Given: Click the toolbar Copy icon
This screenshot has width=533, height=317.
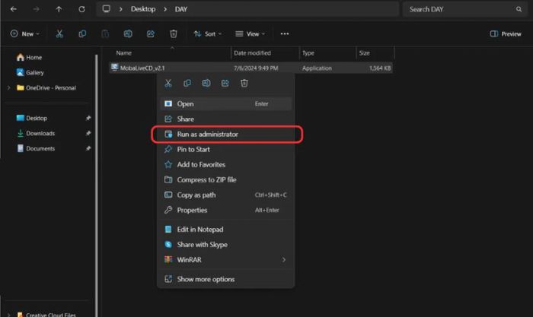Looking at the screenshot, I should 82,33.
